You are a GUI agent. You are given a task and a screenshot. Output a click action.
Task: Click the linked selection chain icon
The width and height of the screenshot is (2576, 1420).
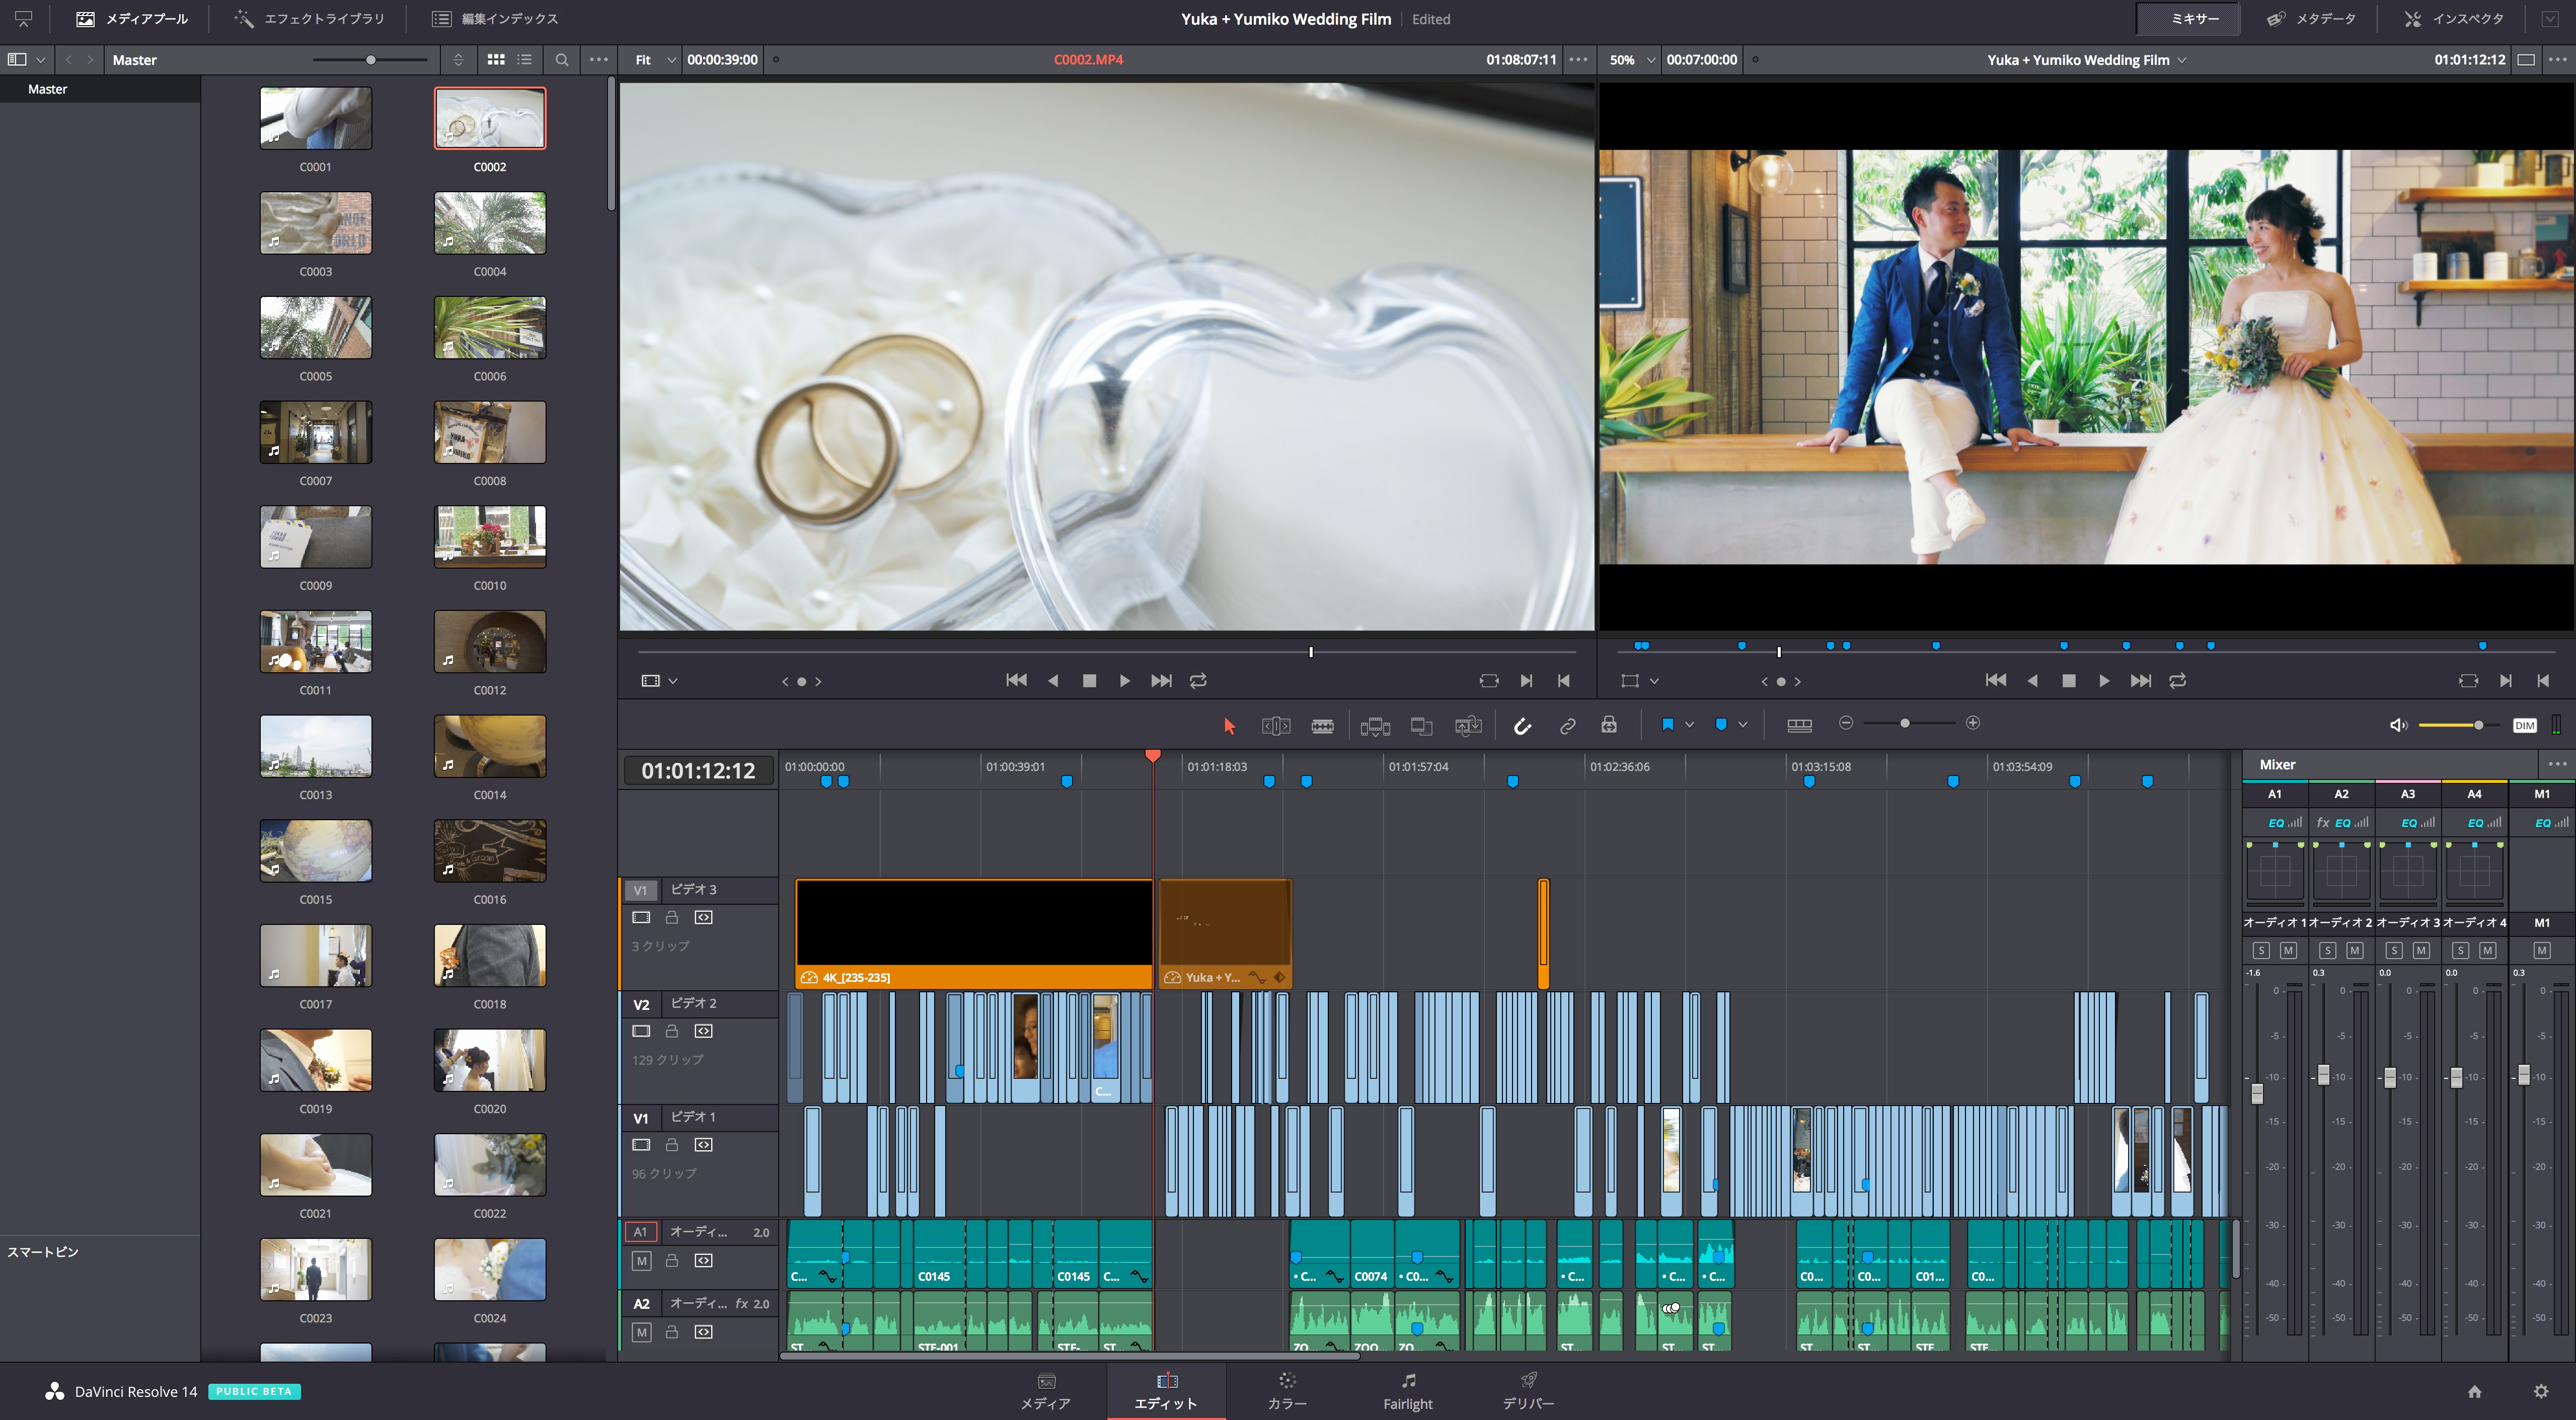(x=1567, y=726)
